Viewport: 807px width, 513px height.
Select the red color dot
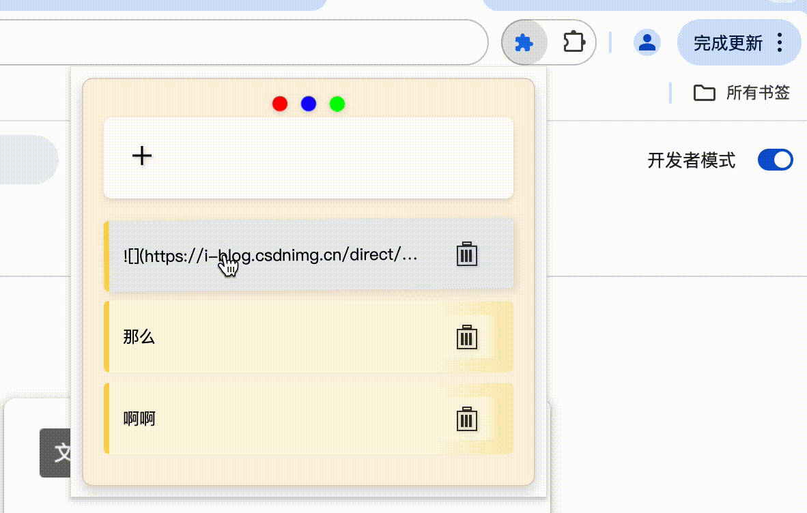coord(280,104)
